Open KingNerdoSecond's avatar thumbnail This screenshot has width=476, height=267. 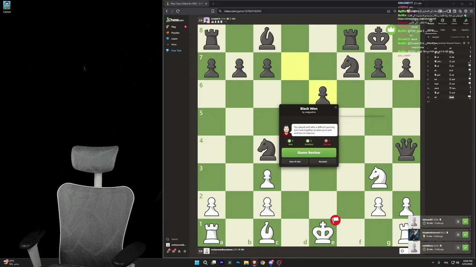tap(414, 235)
